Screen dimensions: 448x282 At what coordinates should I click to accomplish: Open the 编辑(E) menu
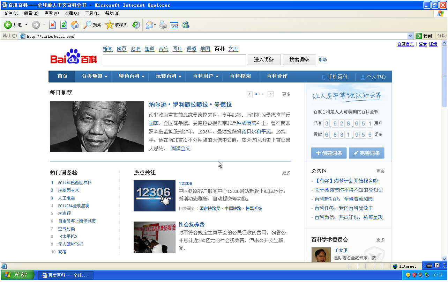pyautogui.click(x=31, y=13)
